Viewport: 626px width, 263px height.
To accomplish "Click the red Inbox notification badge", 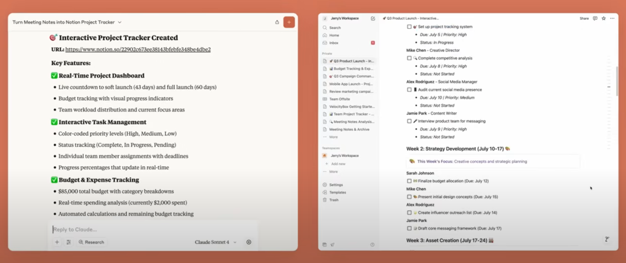I will click(x=373, y=43).
